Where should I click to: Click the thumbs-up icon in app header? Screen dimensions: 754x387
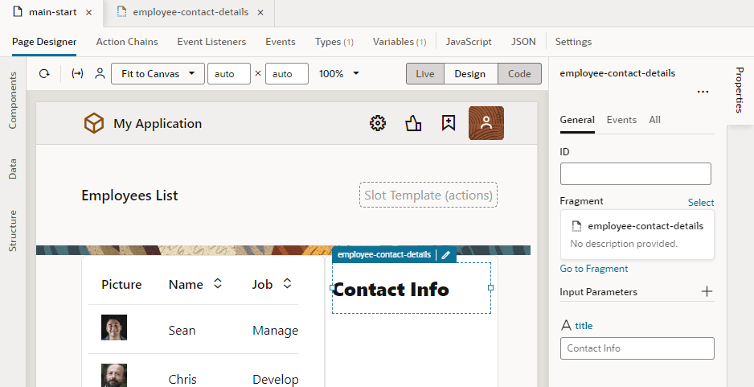click(413, 123)
